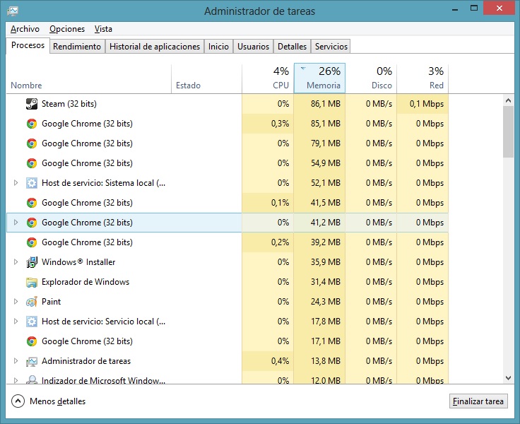The height and width of the screenshot is (424, 520).
Task: Click the 13,8 MB memory value
Action: [325, 361]
